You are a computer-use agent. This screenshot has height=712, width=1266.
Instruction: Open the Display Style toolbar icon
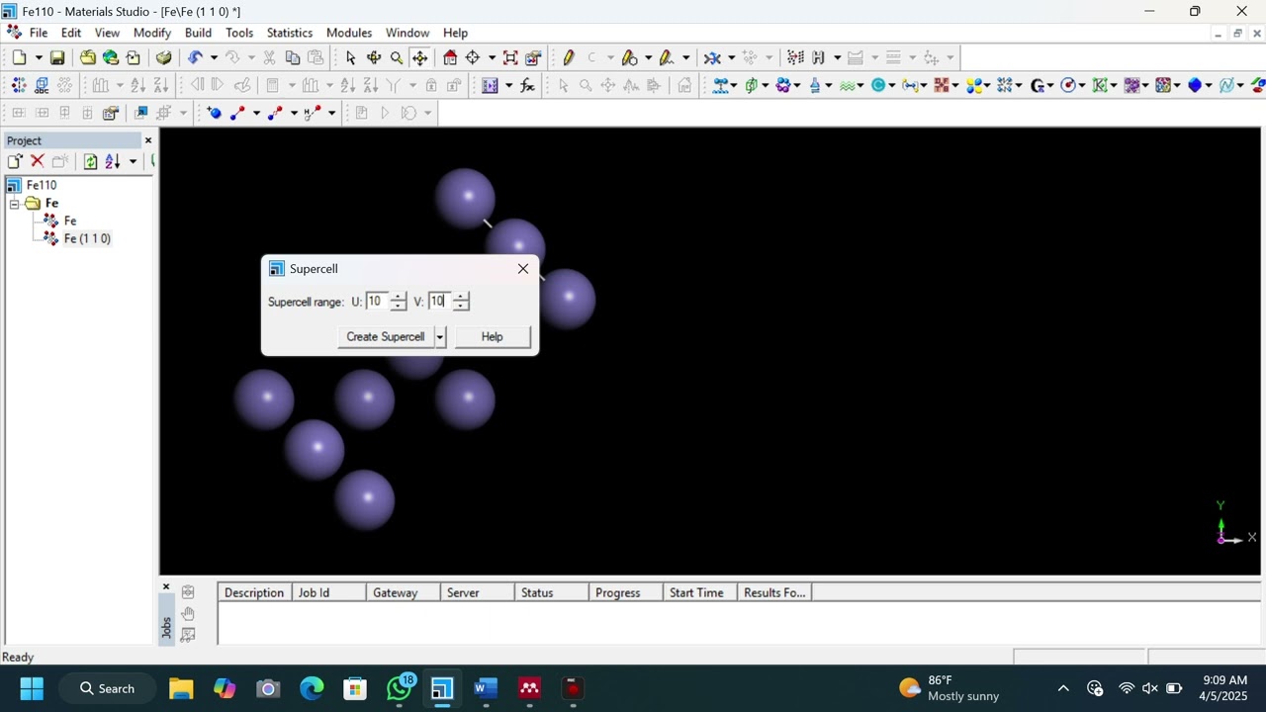(x=533, y=58)
